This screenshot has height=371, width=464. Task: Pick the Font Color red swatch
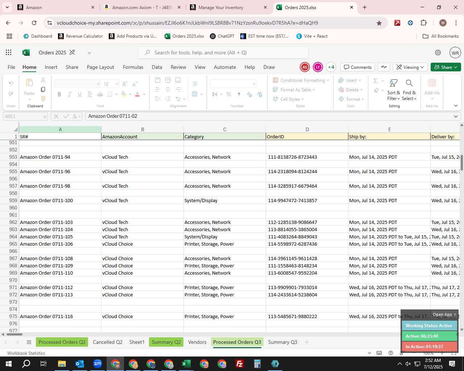(137, 94)
